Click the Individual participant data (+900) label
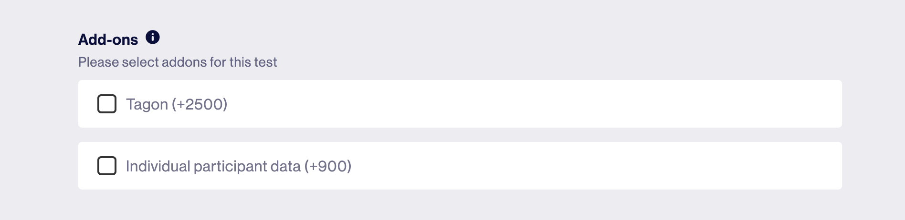 coord(239,166)
